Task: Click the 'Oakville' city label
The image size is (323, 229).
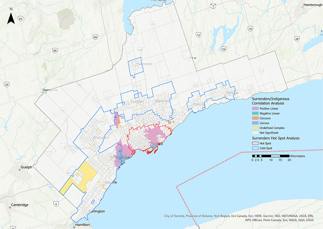Action: click(x=111, y=182)
